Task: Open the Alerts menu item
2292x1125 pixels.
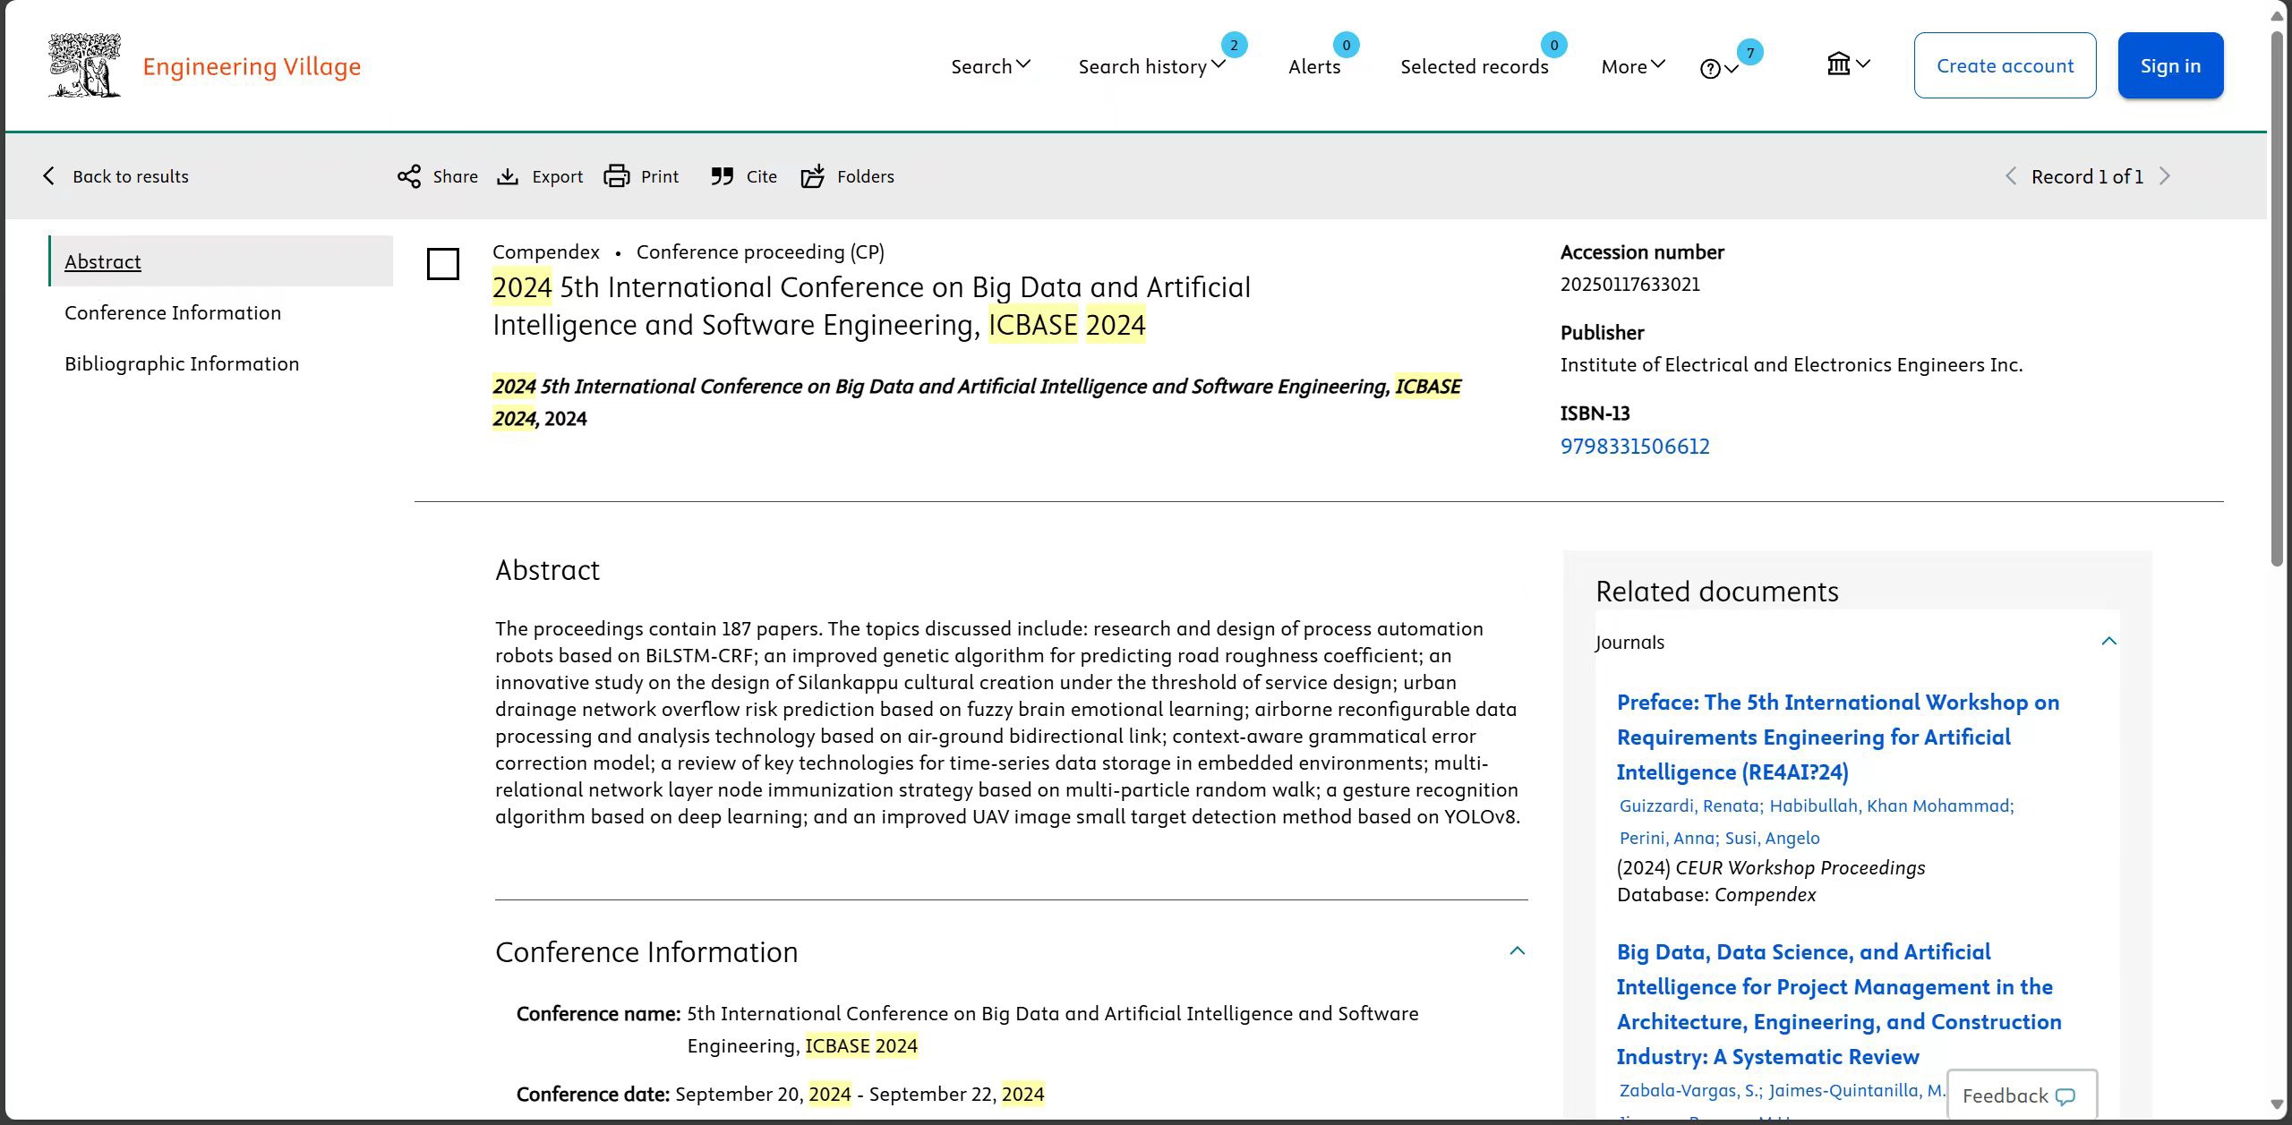Action: pyautogui.click(x=1314, y=66)
